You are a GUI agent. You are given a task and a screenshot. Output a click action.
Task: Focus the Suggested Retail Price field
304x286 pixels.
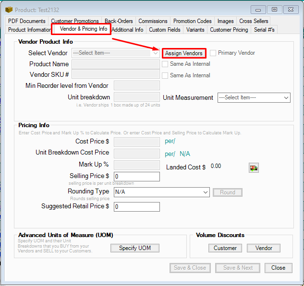136,207
